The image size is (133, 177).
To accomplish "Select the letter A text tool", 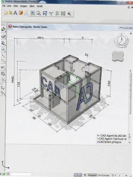I will 15,13.
